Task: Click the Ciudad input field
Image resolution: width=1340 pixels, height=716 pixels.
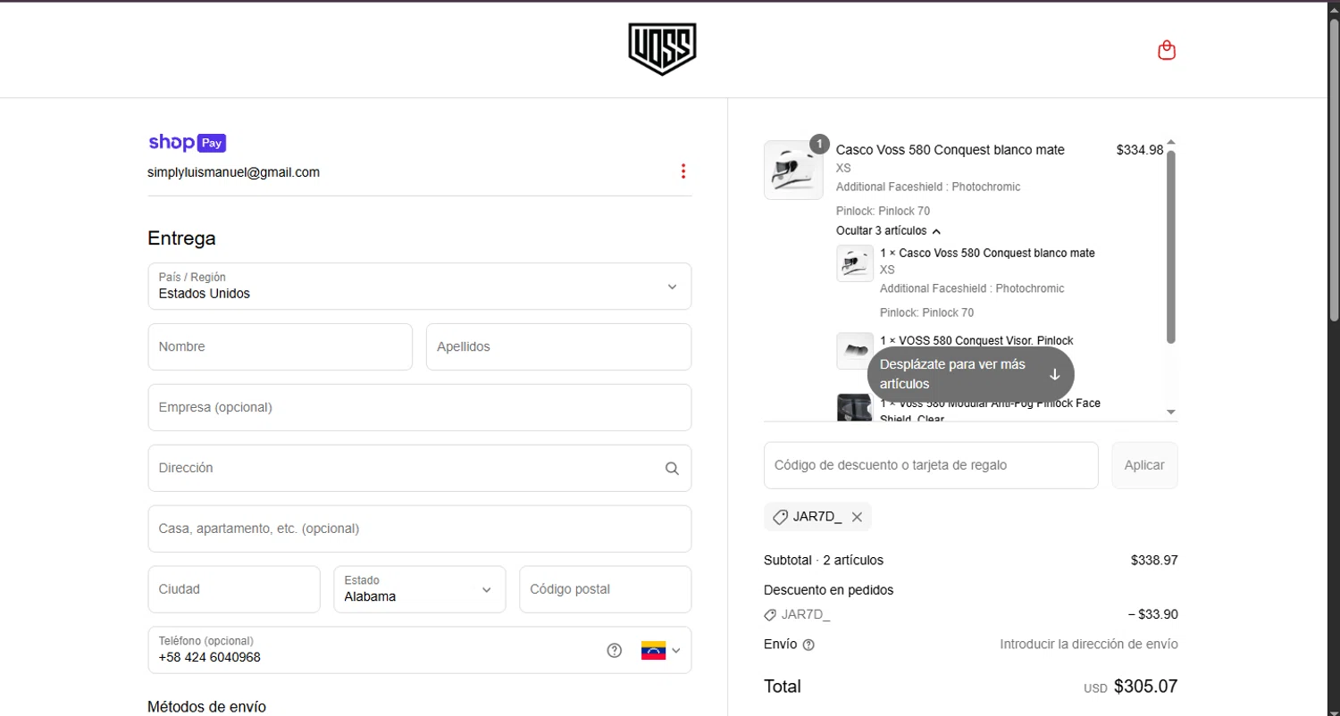Action: [x=234, y=589]
